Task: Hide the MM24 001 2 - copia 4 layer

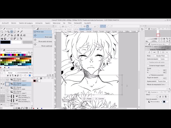Action: (1, 84)
